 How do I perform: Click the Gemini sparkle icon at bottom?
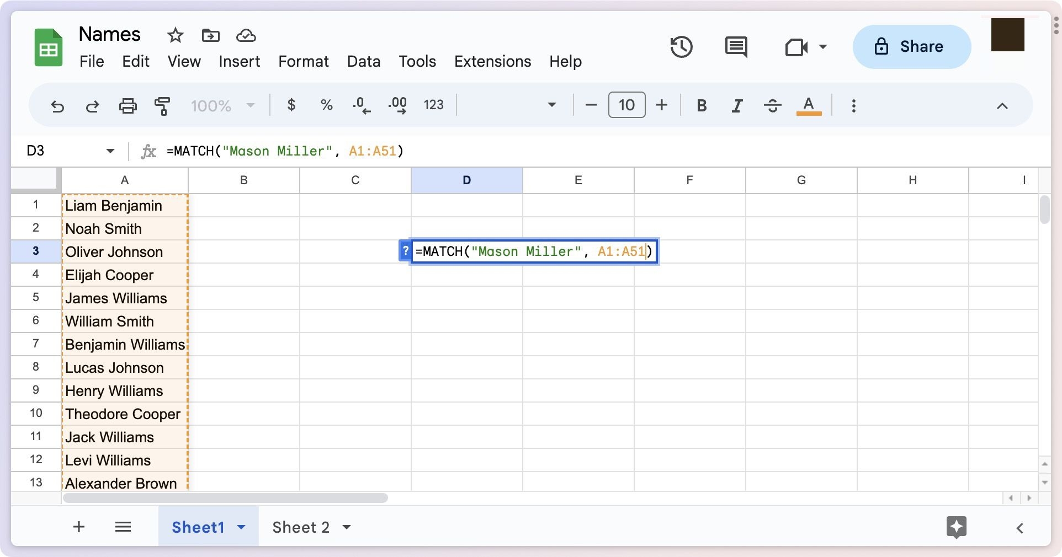click(956, 527)
